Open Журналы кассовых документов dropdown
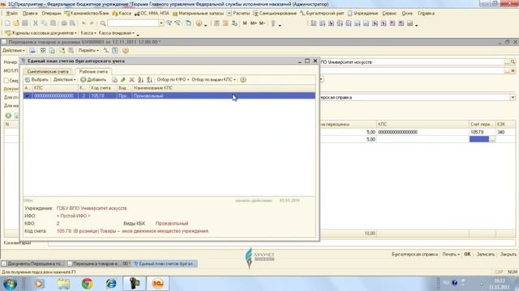 tap(41, 33)
